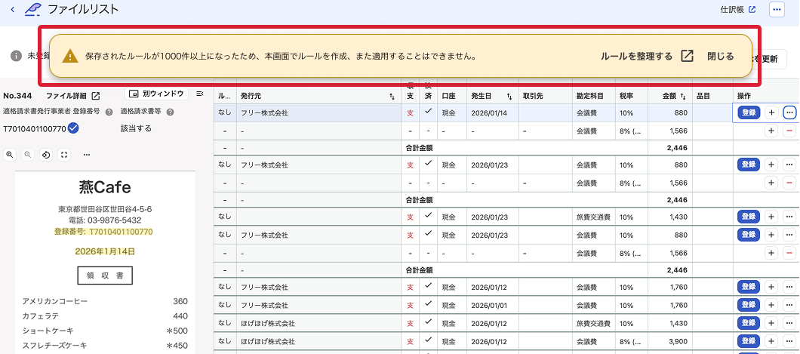Register the 2026/01/01 フリー株式会社 entry
Viewport: 800px width, 354px height.
pyautogui.click(x=749, y=305)
